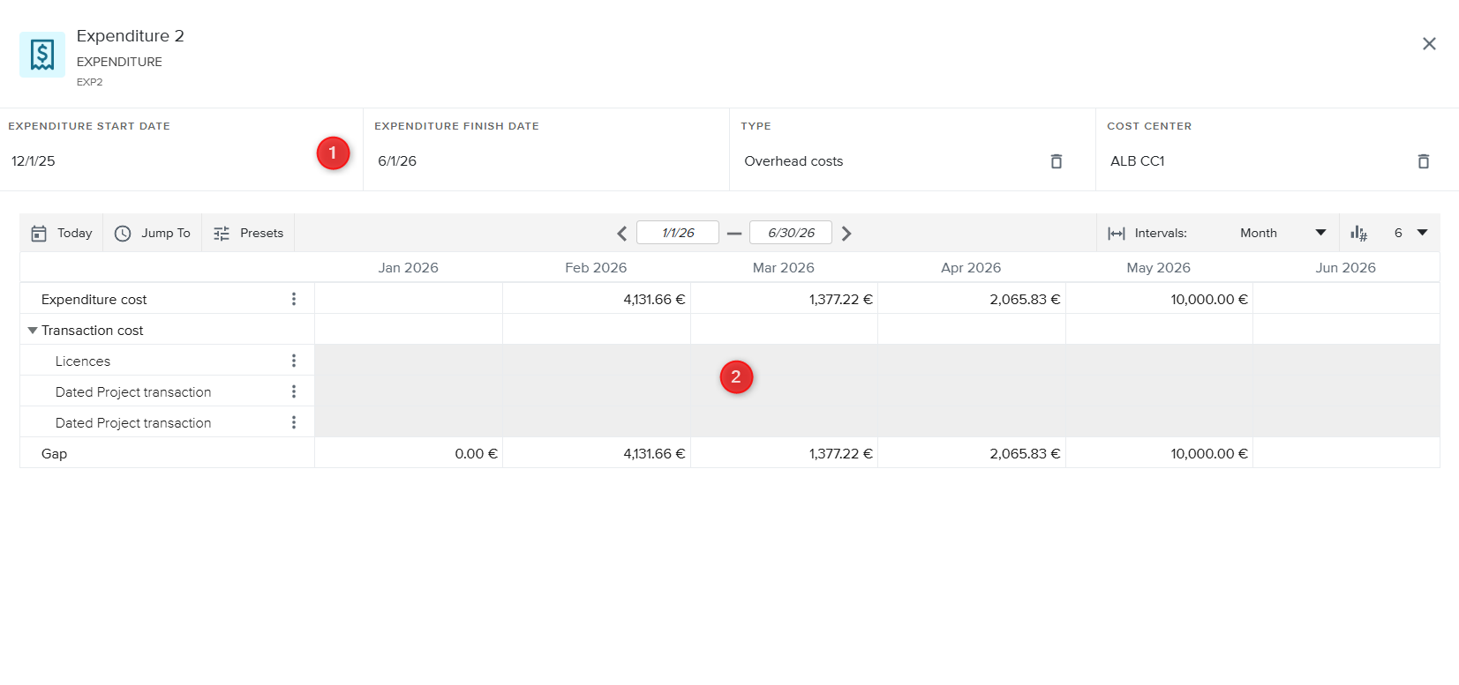The image size is (1459, 685).
Task: Edit the range start date 1/1/26
Action: [678, 234]
